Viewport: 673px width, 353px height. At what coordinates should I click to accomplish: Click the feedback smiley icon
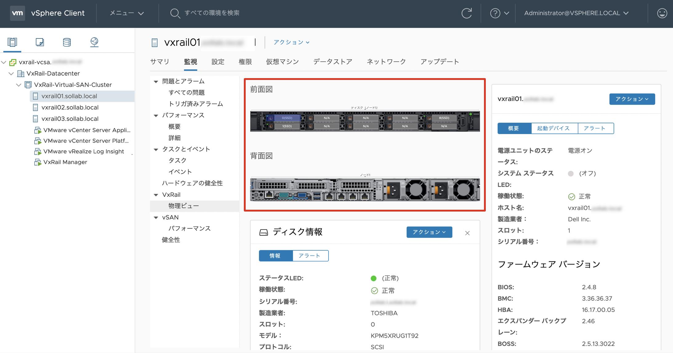tap(662, 13)
